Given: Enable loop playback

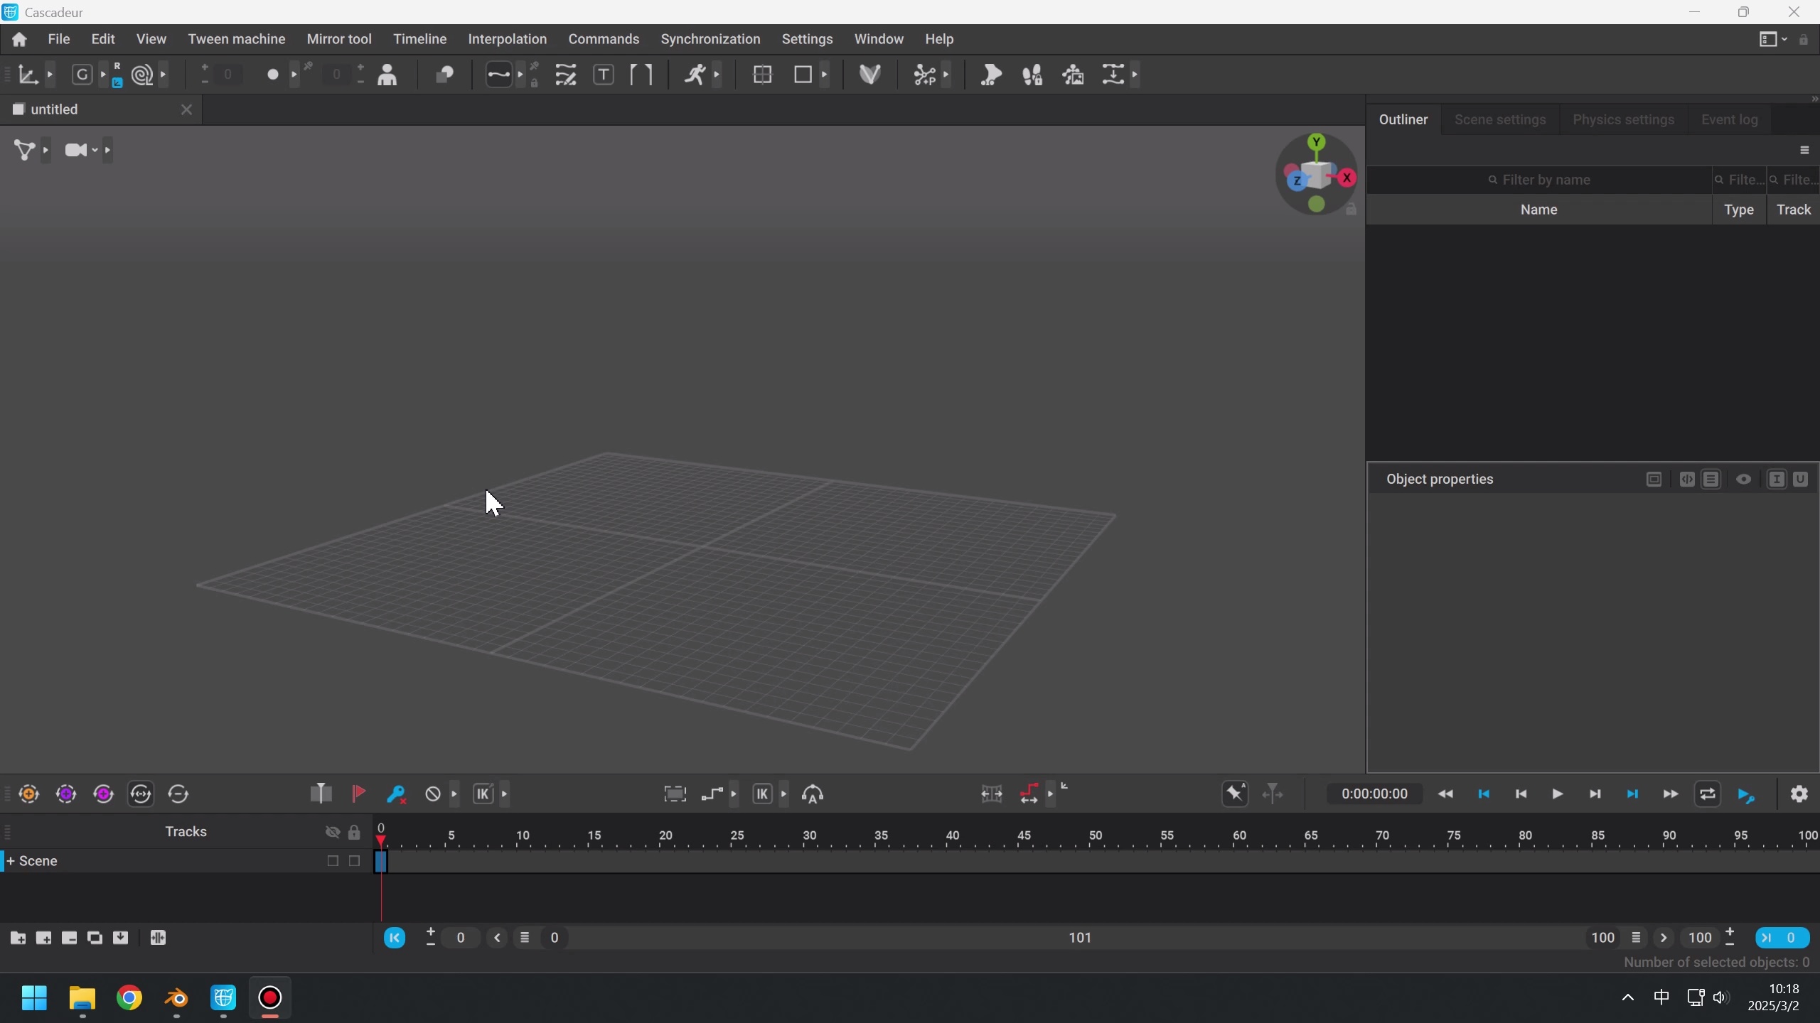Looking at the screenshot, I should tap(1708, 794).
